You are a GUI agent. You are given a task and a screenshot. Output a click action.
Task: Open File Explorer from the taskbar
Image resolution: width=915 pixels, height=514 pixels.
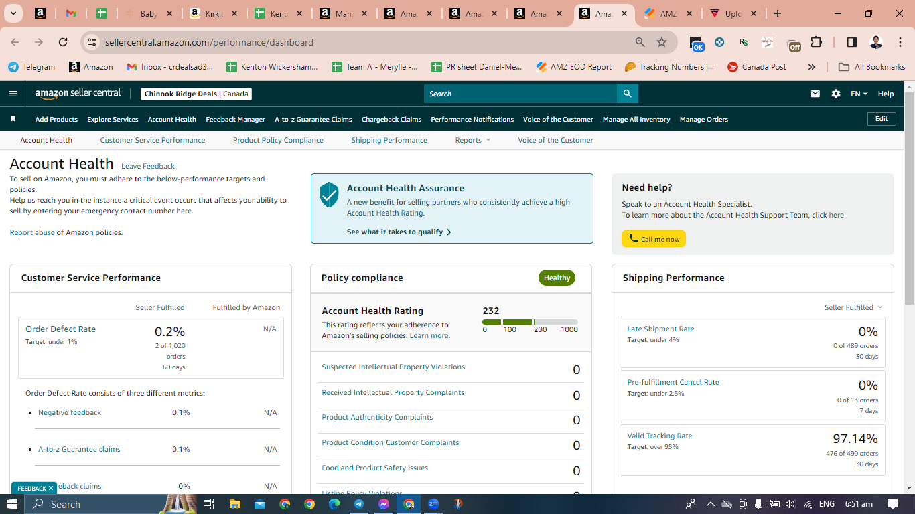pyautogui.click(x=234, y=504)
